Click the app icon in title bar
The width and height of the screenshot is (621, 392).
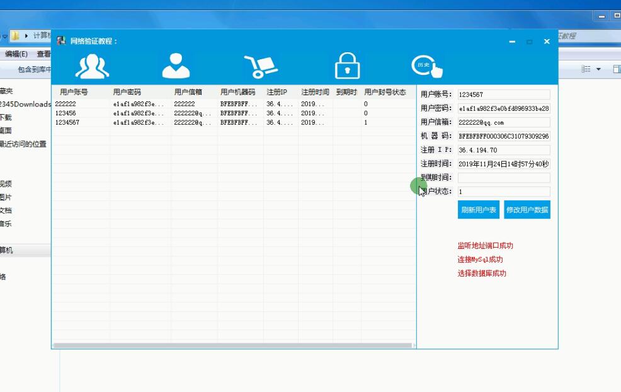[x=61, y=41]
